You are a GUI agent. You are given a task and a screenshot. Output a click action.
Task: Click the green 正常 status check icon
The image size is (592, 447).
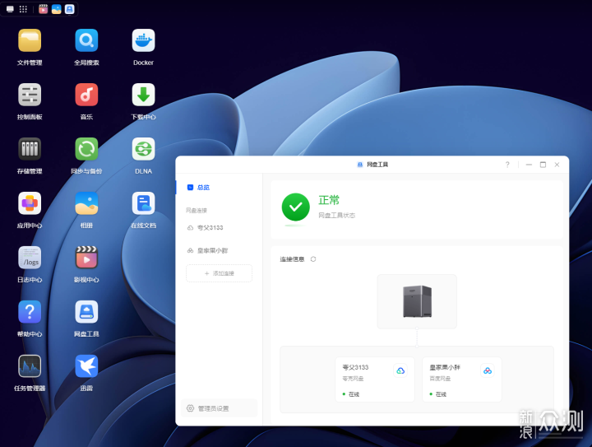[x=296, y=207]
